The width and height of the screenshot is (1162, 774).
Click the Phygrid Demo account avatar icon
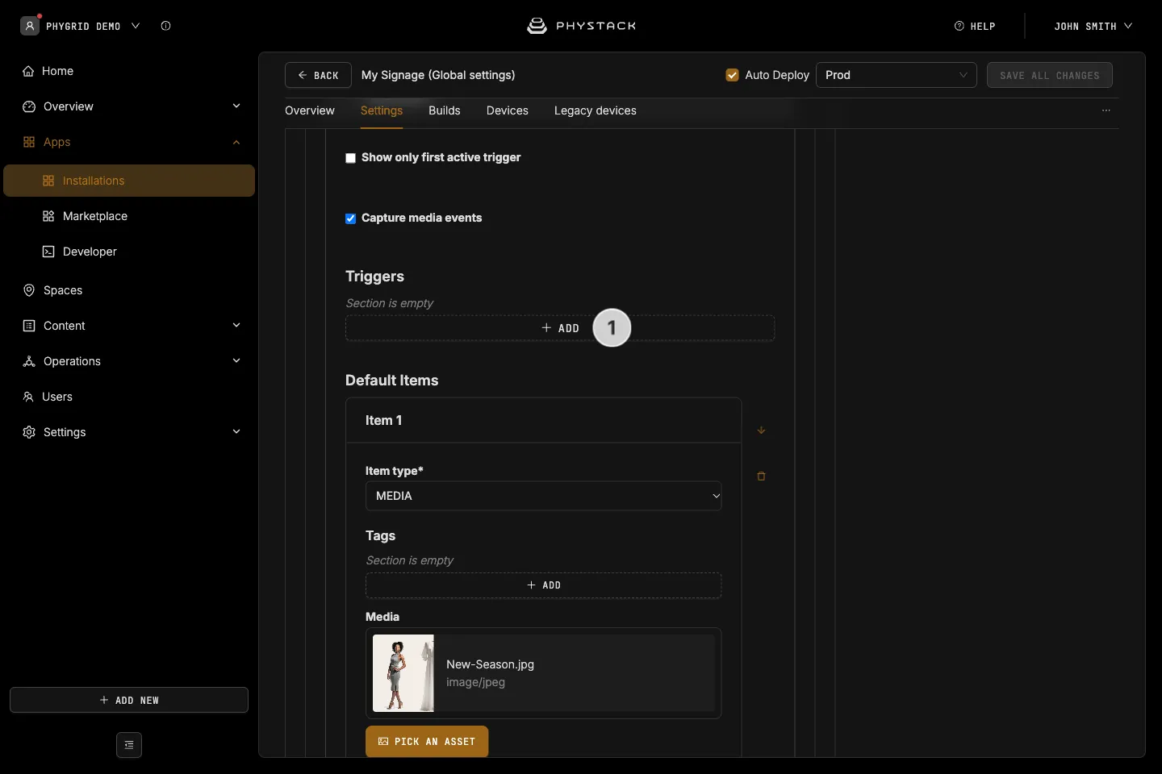[30, 26]
